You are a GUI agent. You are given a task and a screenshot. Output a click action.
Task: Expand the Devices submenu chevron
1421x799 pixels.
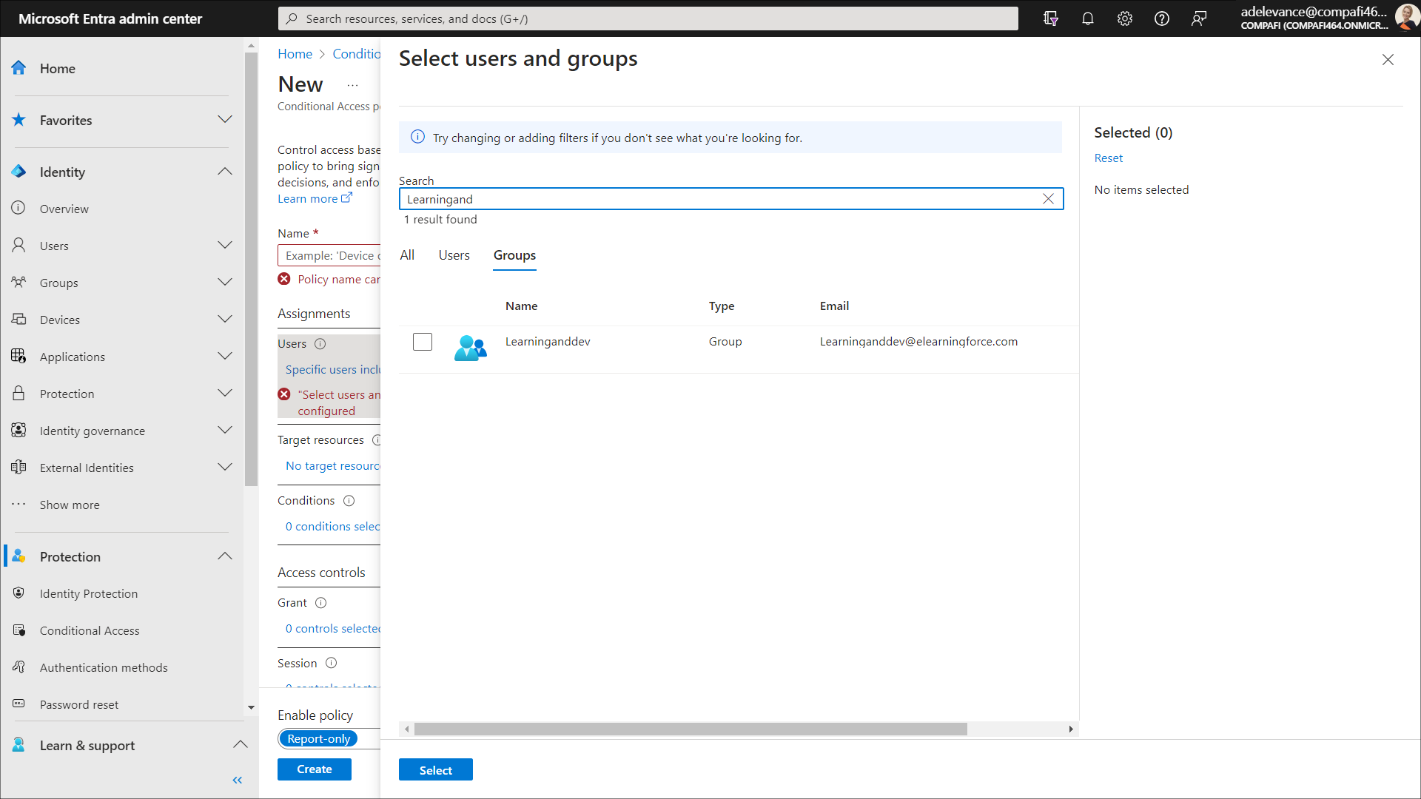click(225, 320)
